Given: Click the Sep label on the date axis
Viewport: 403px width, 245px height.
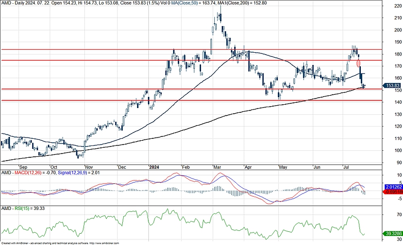Looking at the screenshot, I should [x=23, y=167].
